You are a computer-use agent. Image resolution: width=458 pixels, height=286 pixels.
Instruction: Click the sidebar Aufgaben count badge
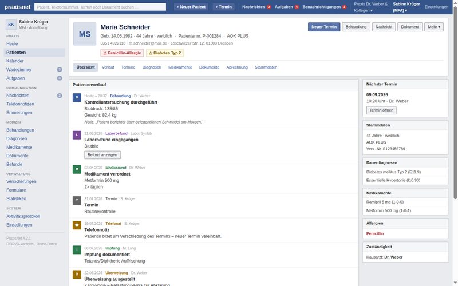pyautogui.click(x=60, y=78)
